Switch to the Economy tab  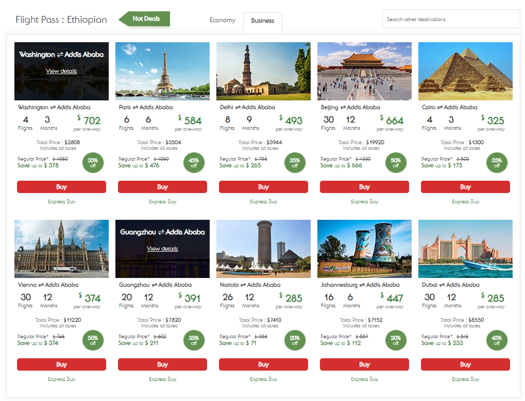click(x=223, y=20)
